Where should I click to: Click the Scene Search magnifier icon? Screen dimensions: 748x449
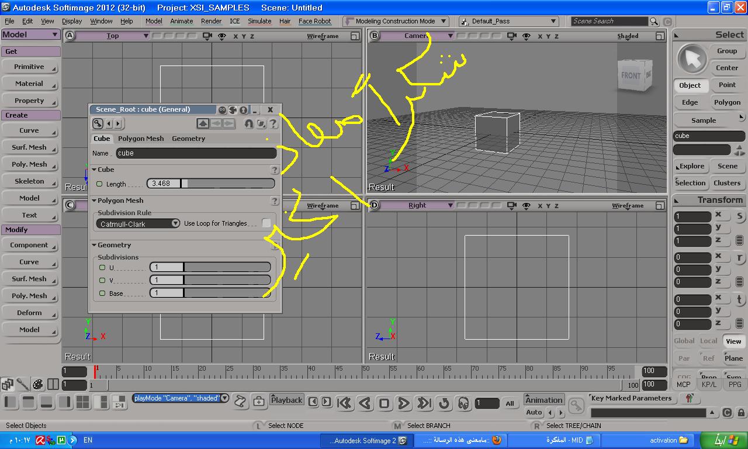click(654, 21)
